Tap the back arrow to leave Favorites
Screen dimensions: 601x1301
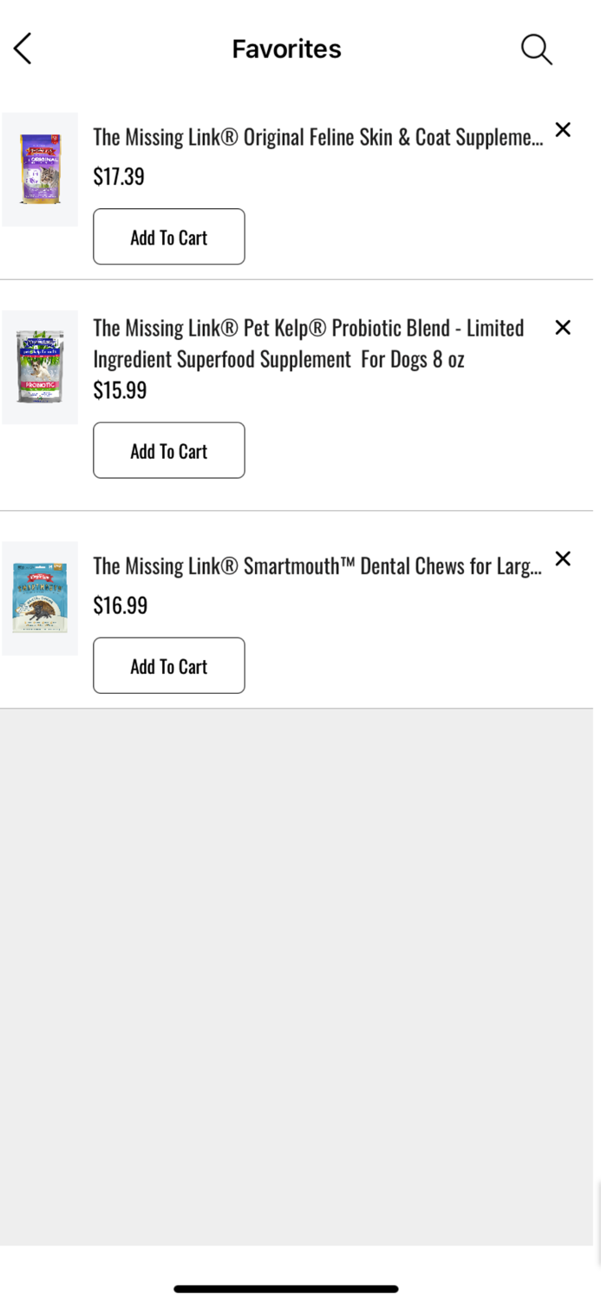click(x=22, y=49)
